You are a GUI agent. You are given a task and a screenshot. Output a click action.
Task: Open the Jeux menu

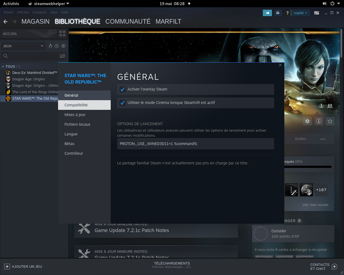tap(53, 12)
